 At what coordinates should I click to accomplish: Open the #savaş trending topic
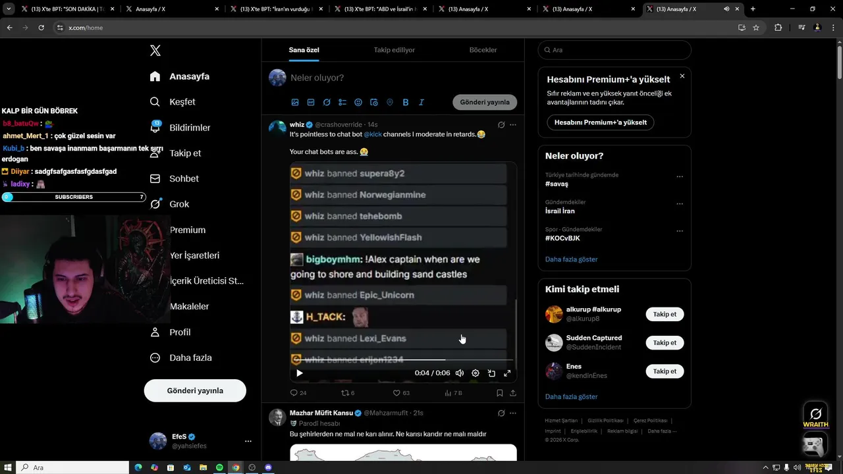tap(557, 184)
